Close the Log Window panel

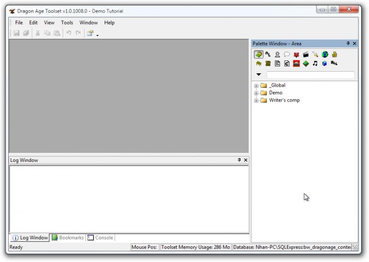tap(246, 160)
